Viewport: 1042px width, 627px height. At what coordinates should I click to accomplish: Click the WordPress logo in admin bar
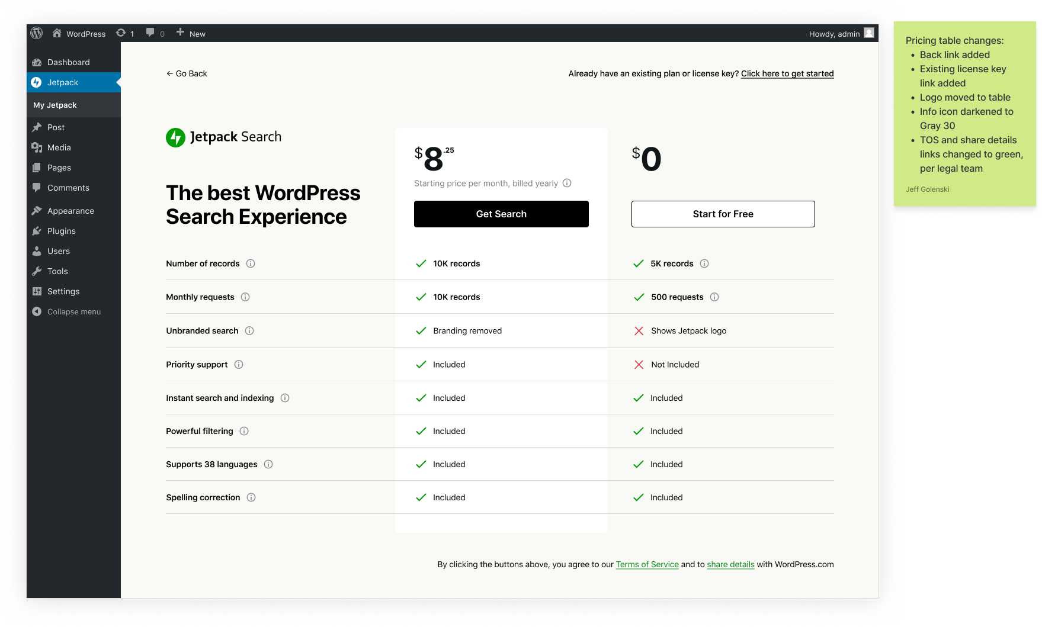coord(37,33)
